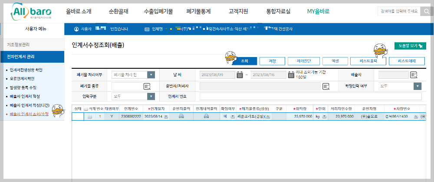Screen dimensions: 434x182
Task: Click the 조회 button
Action: (x=245, y=61)
